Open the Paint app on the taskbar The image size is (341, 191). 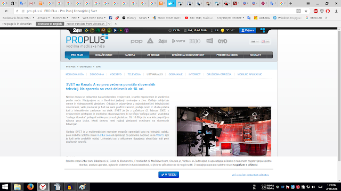pos(82,187)
